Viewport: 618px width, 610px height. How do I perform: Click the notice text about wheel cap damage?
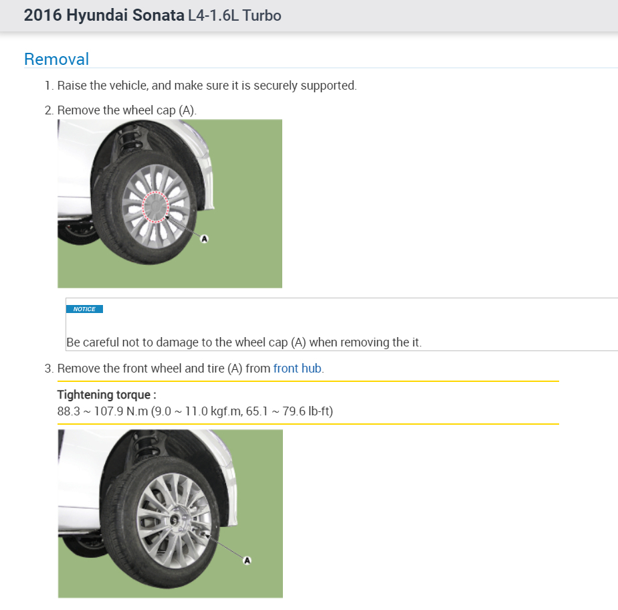pyautogui.click(x=244, y=342)
